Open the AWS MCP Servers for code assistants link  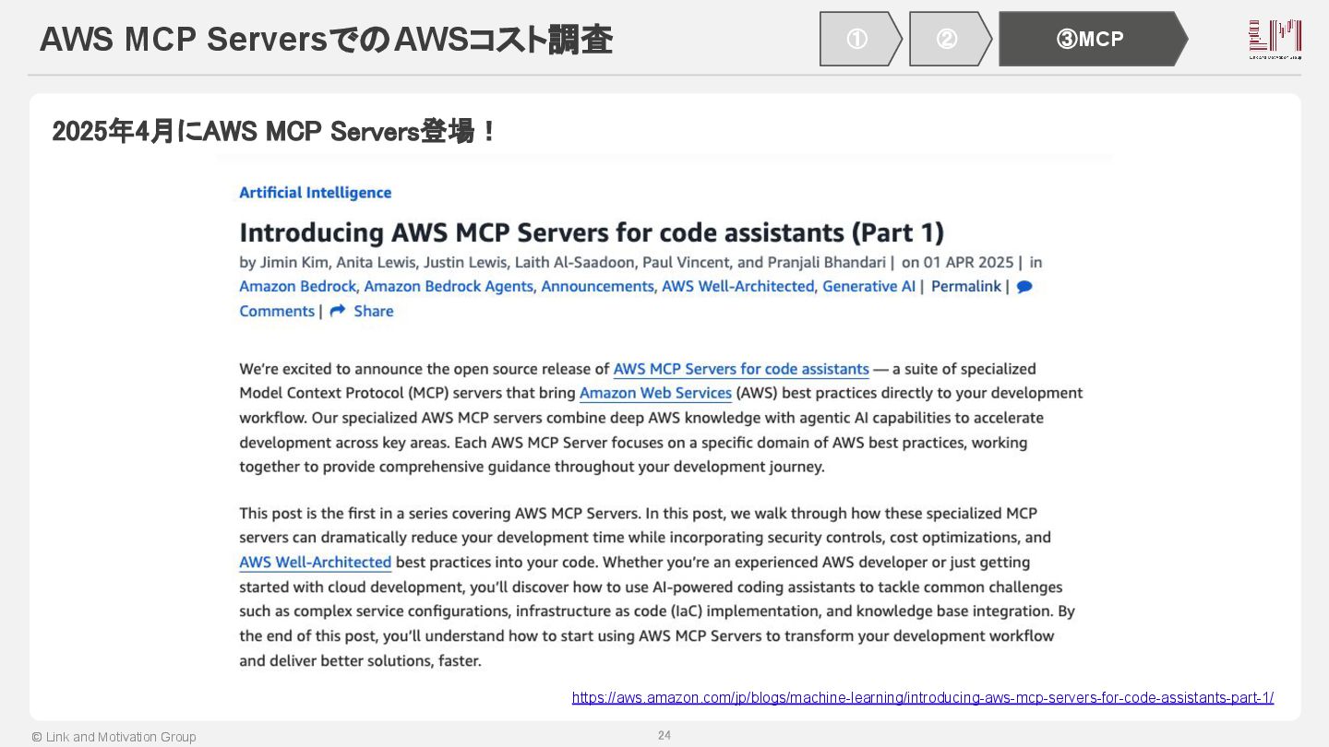coord(741,369)
